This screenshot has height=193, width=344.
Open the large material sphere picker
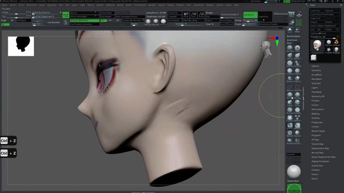pyautogui.click(x=294, y=172)
